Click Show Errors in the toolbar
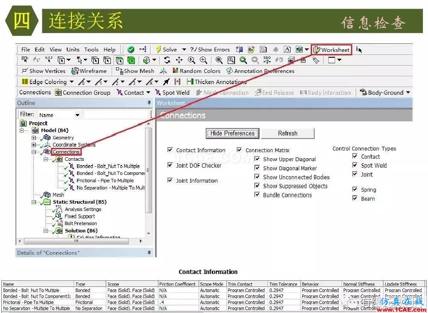428x313 pixels. tap(210, 49)
